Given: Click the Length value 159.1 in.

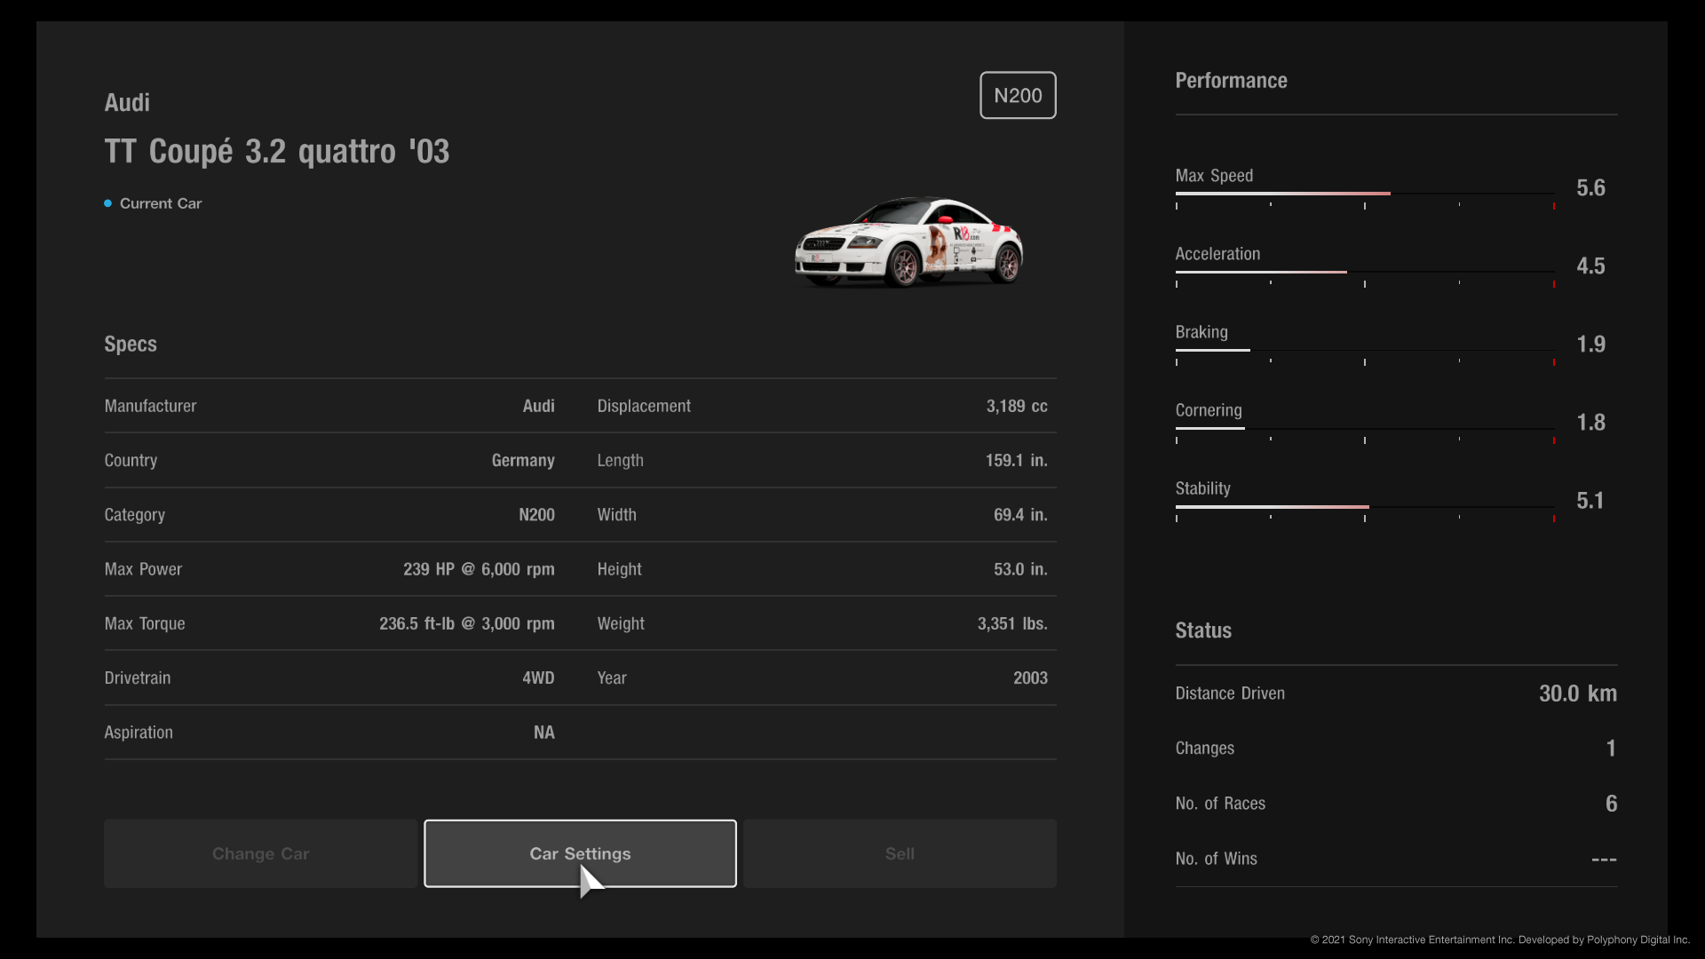Looking at the screenshot, I should click(x=1016, y=461).
